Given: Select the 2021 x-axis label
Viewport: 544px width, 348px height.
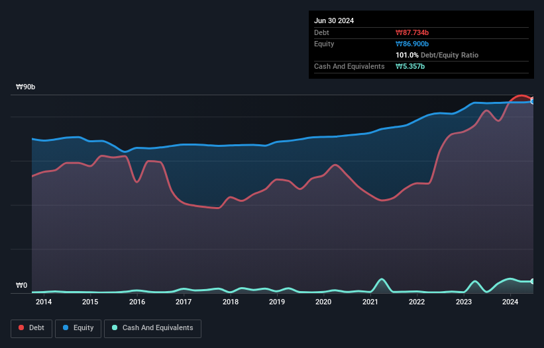Looking at the screenshot, I should coord(370,302).
